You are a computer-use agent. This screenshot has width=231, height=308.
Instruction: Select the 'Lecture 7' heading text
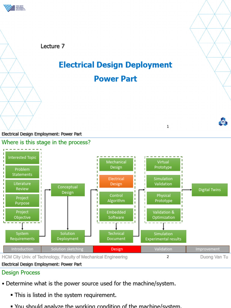tap(52, 46)
